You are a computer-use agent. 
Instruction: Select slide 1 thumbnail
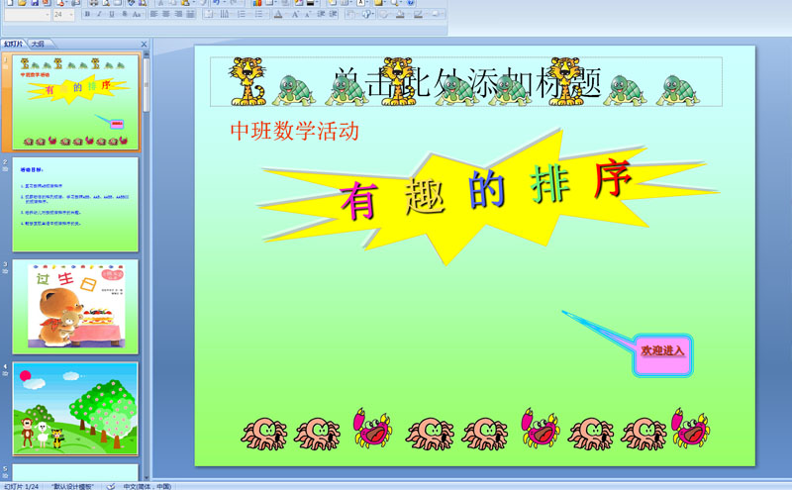click(75, 102)
